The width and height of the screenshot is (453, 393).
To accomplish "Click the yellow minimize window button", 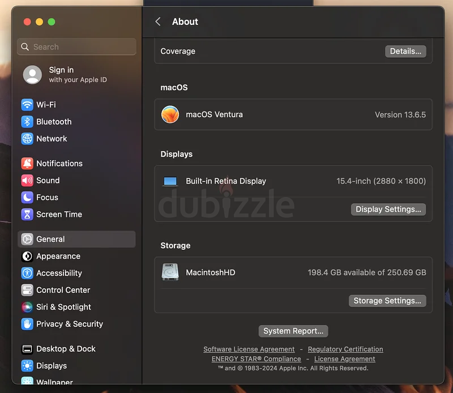I will 39,22.
